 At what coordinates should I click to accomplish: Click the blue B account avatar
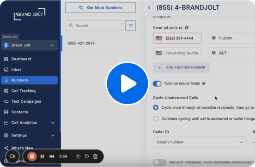(6, 45)
